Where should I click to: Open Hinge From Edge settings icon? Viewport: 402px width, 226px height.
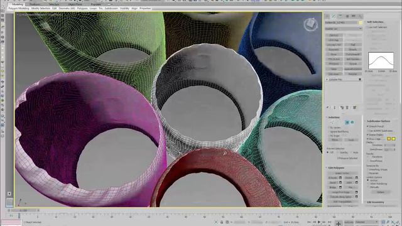[356, 192]
